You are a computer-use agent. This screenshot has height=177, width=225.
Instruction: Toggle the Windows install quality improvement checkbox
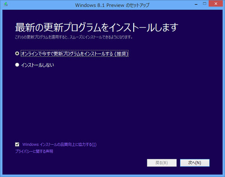click(17, 144)
